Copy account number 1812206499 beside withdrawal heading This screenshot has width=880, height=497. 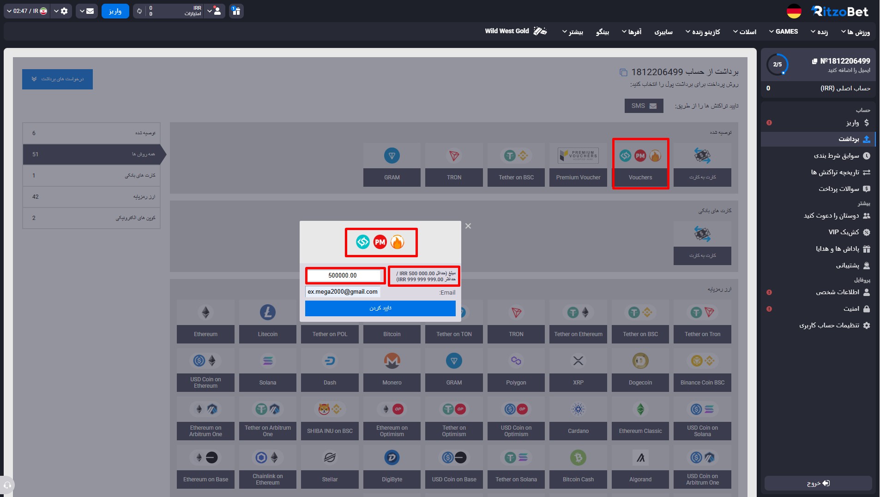click(623, 72)
